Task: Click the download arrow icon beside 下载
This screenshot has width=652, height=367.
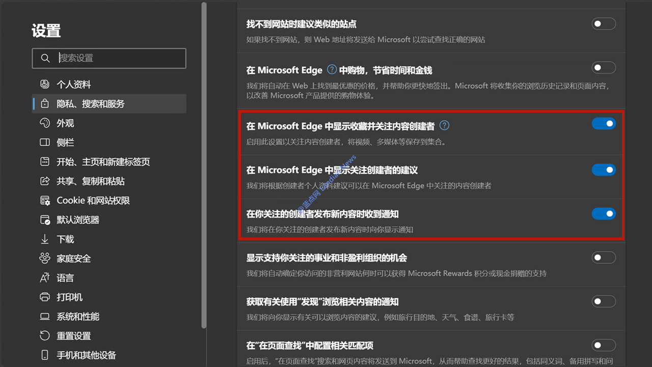Action: 45,239
